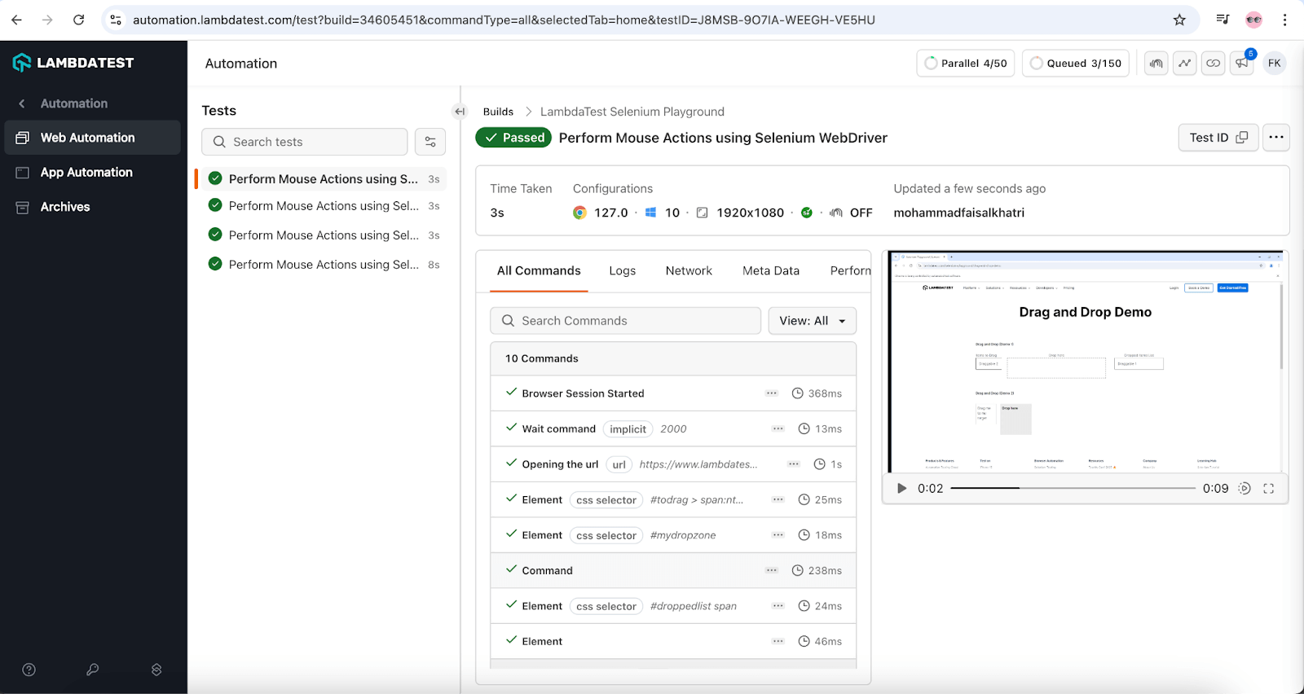This screenshot has width=1304, height=694.
Task: Click the Passed status badge
Action: 513,138
